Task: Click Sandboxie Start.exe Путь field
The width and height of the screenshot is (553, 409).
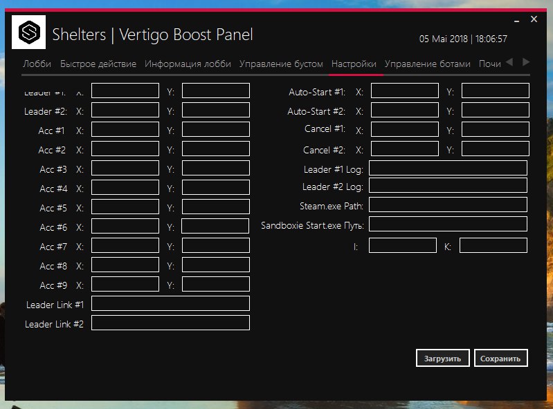Action: point(448,225)
